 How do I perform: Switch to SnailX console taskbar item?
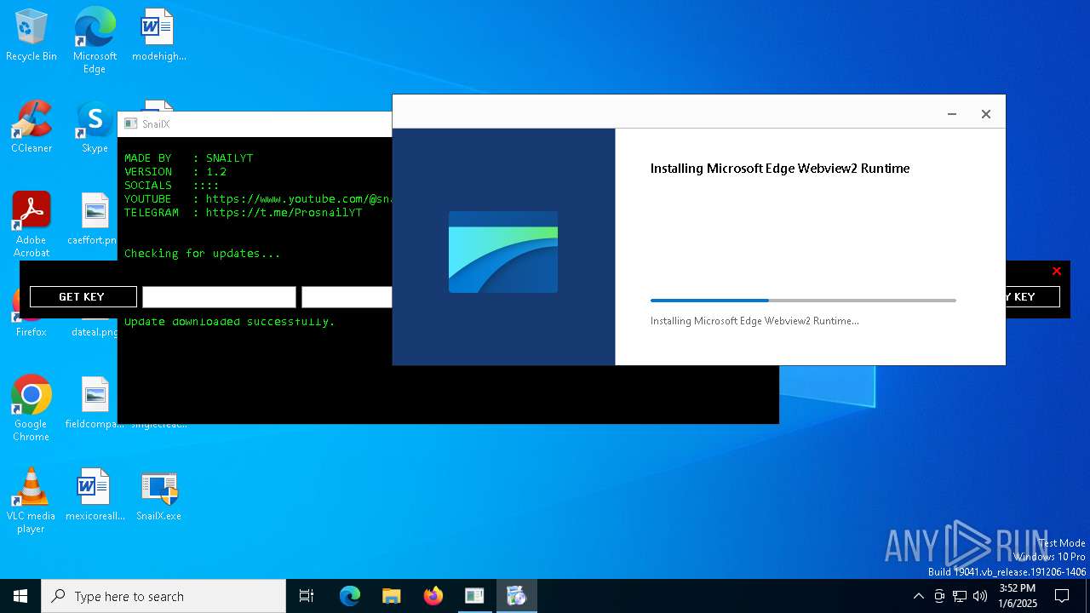474,596
